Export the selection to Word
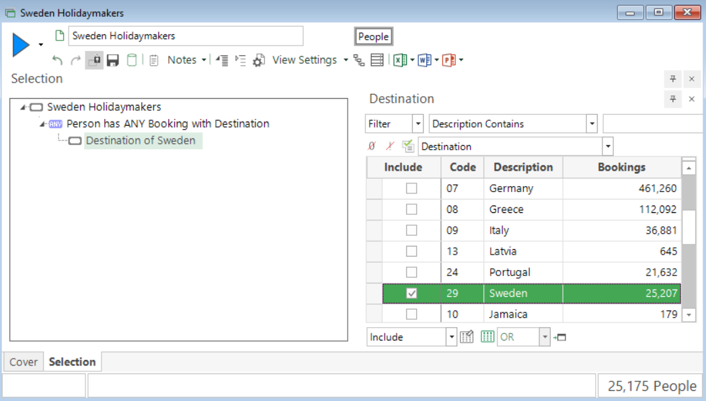This screenshot has height=401, width=706. pos(424,60)
